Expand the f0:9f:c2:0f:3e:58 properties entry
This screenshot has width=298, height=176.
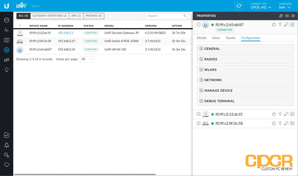coord(198,123)
